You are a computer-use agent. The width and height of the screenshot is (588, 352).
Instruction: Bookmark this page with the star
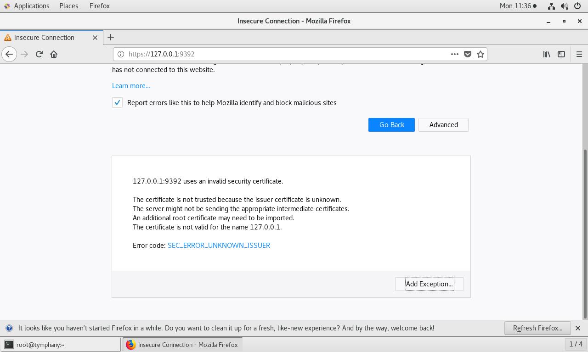[x=481, y=54]
